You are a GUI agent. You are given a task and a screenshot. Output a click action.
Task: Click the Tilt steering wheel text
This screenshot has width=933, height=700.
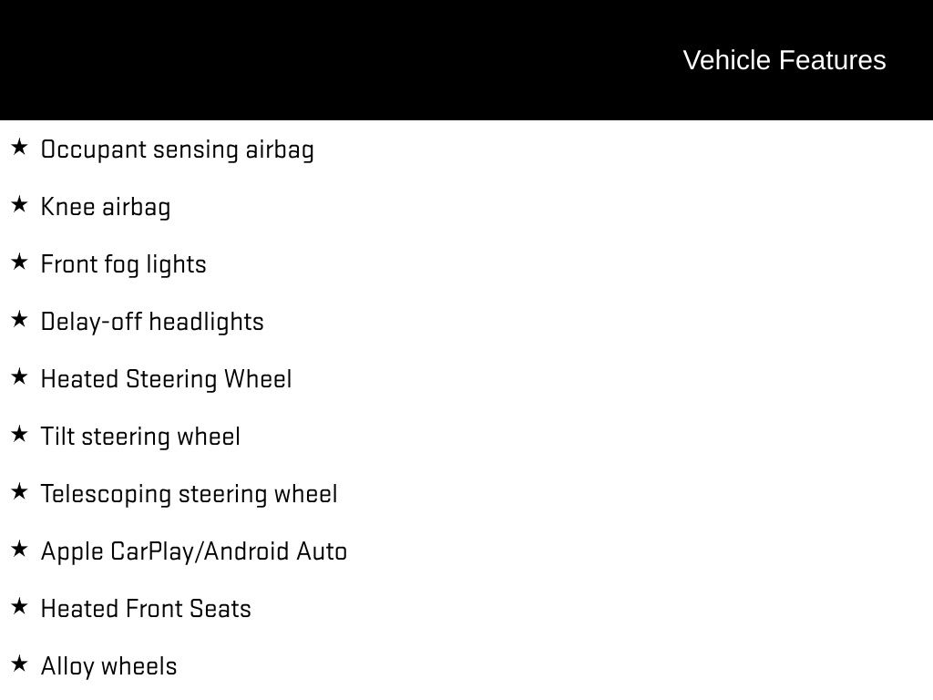point(140,437)
